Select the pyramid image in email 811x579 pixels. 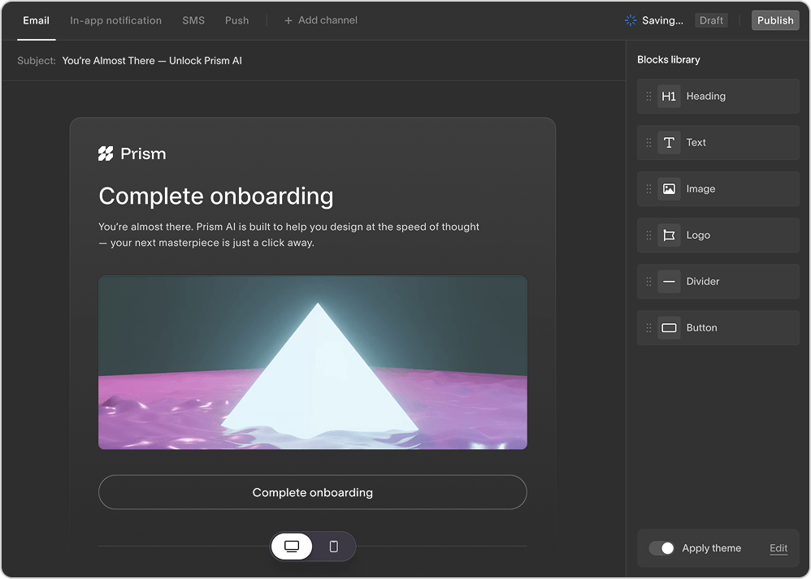pyautogui.click(x=313, y=362)
